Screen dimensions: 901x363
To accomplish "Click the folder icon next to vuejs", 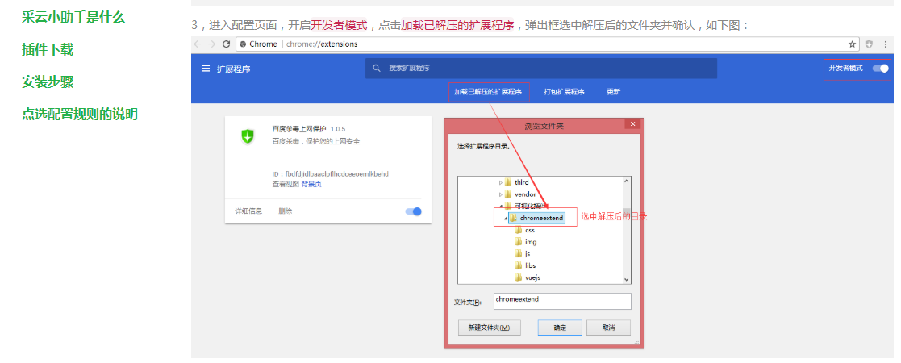I will (x=519, y=277).
